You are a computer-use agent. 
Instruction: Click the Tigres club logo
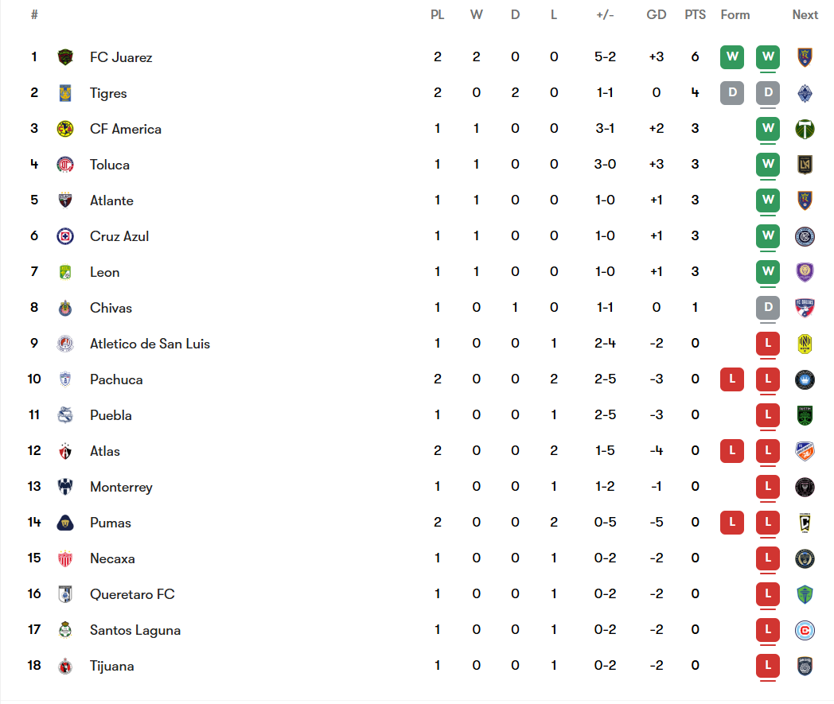click(x=65, y=93)
